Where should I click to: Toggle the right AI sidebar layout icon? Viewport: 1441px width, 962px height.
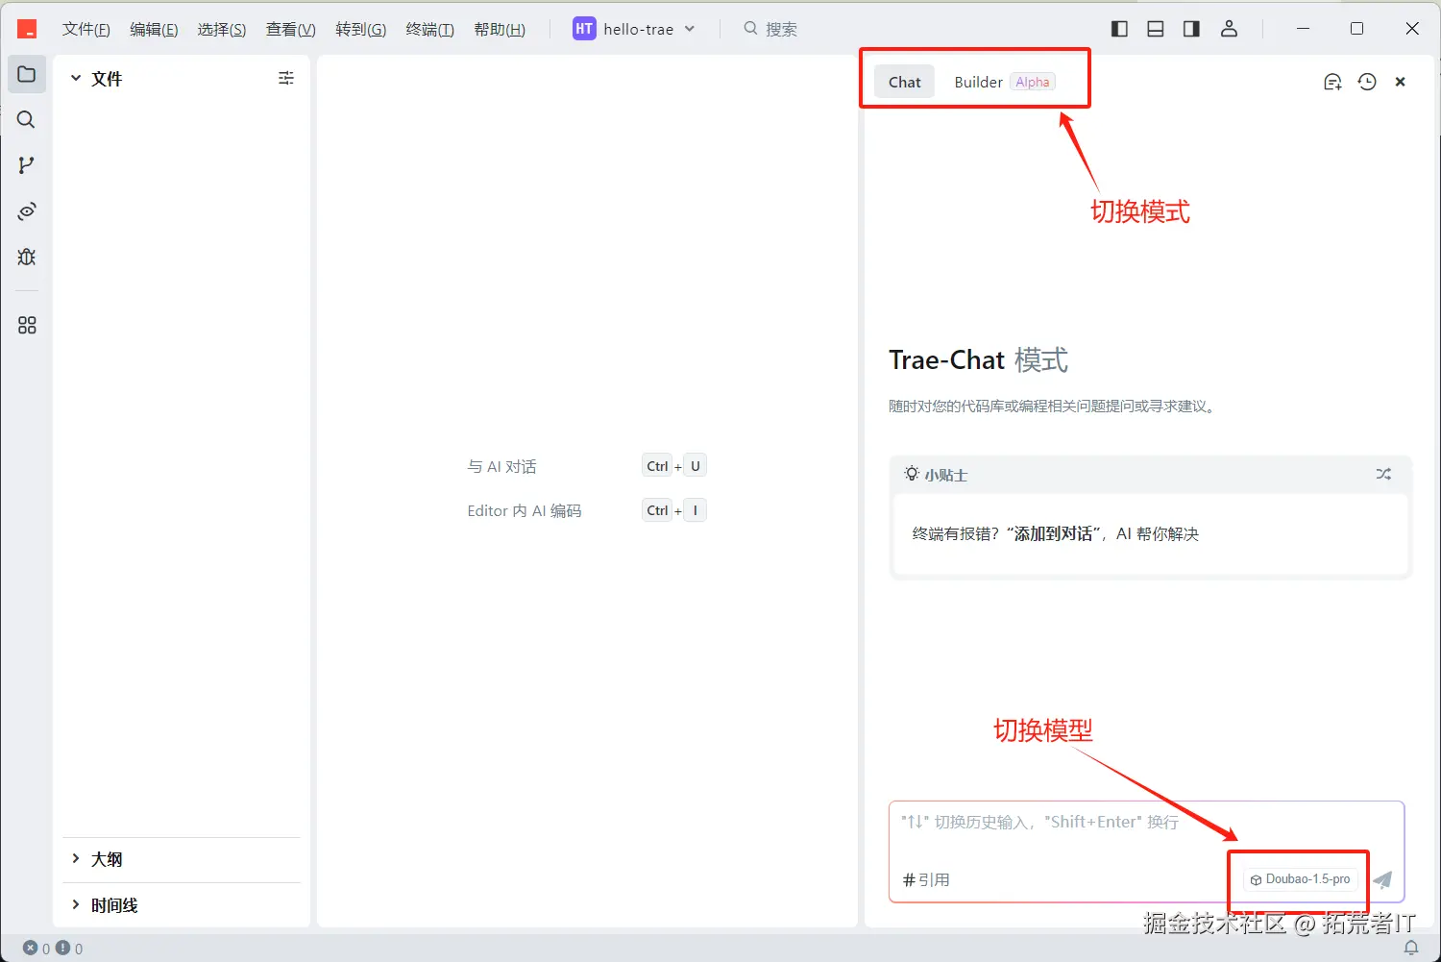click(x=1191, y=29)
